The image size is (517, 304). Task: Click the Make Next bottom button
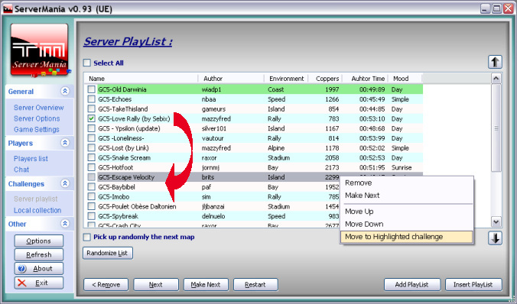206,285
